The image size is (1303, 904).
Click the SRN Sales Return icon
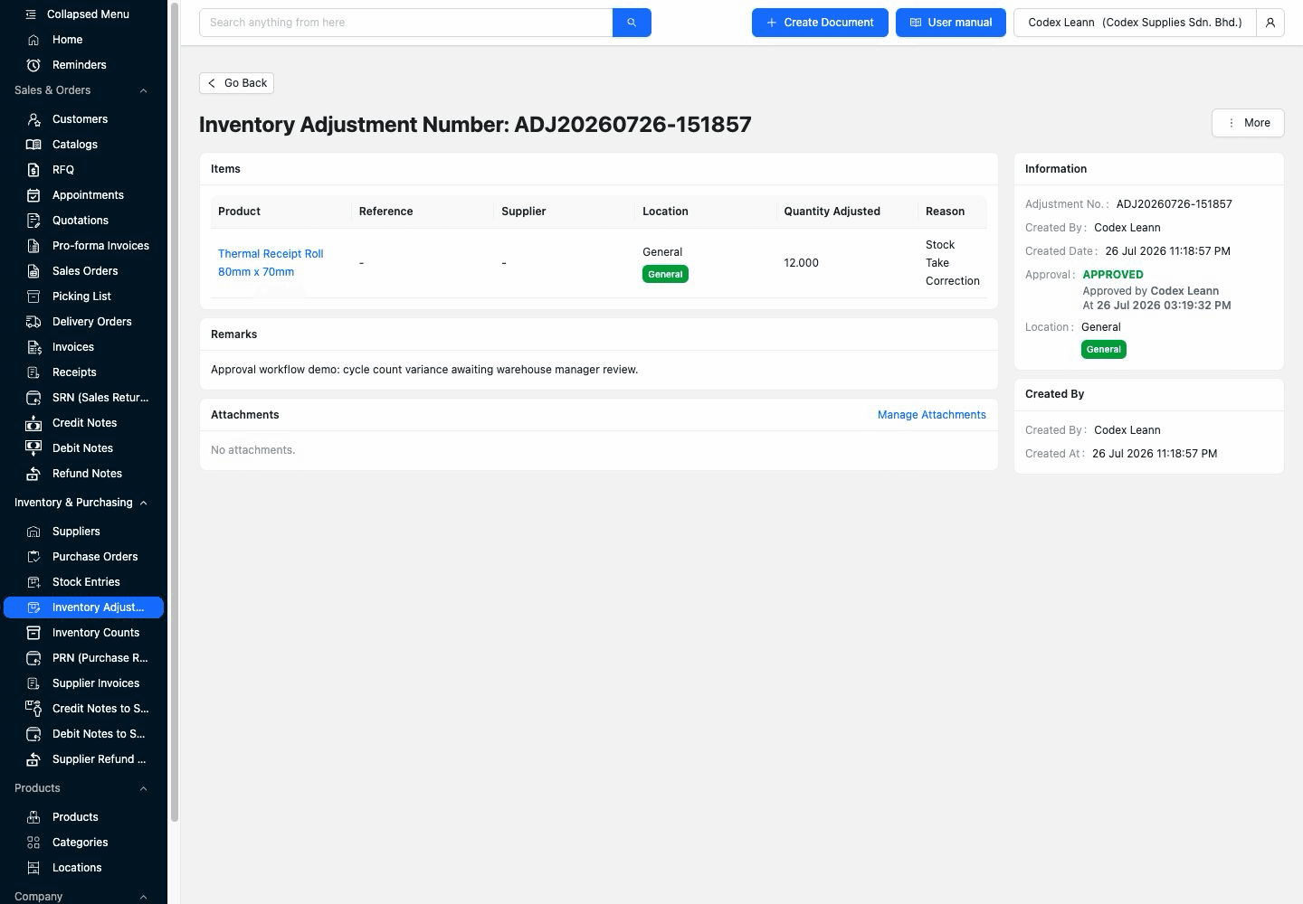click(x=33, y=398)
